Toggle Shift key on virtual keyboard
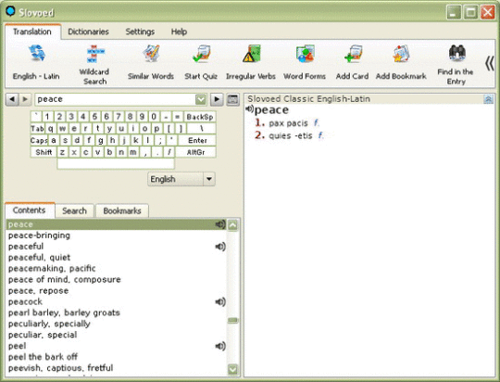Image resolution: width=500 pixels, height=382 pixels. [44, 152]
